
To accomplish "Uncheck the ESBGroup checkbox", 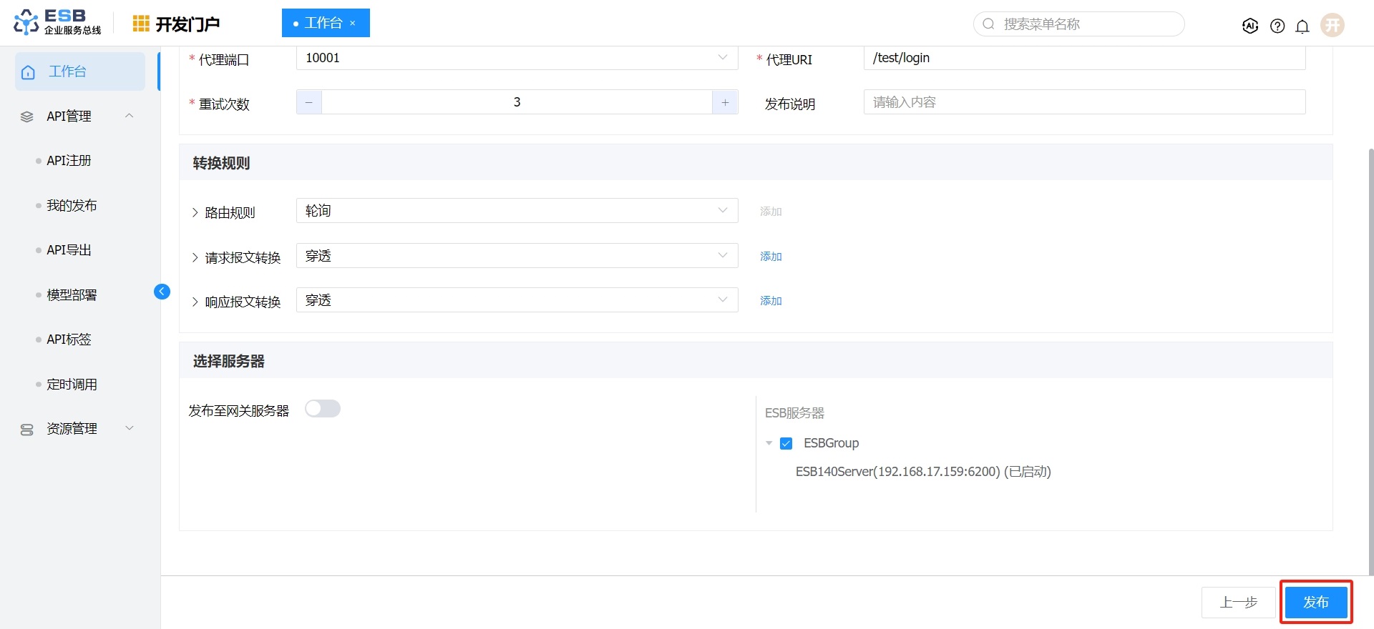I will pyautogui.click(x=786, y=443).
